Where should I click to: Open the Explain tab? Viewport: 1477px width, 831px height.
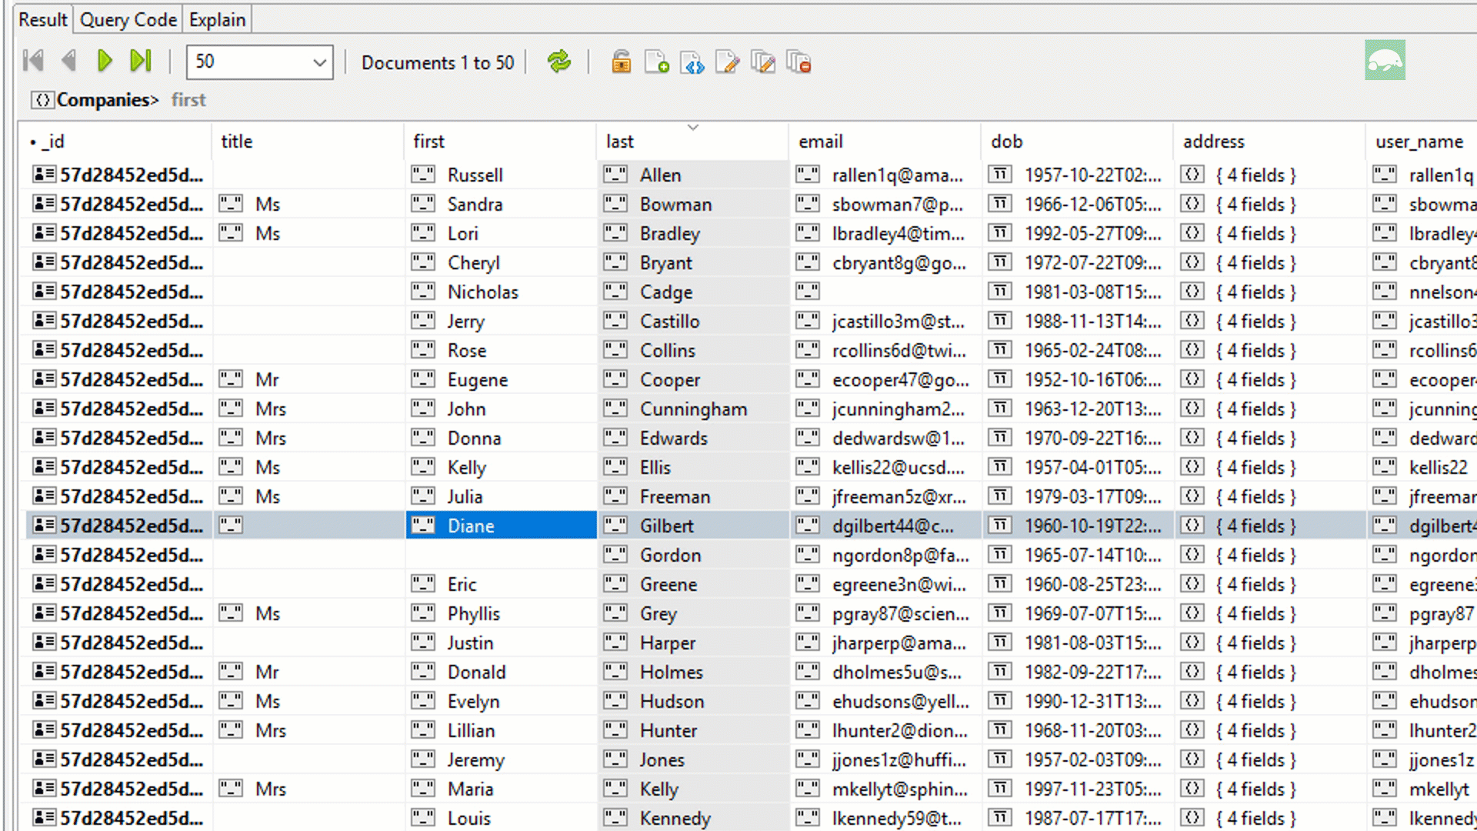(216, 19)
